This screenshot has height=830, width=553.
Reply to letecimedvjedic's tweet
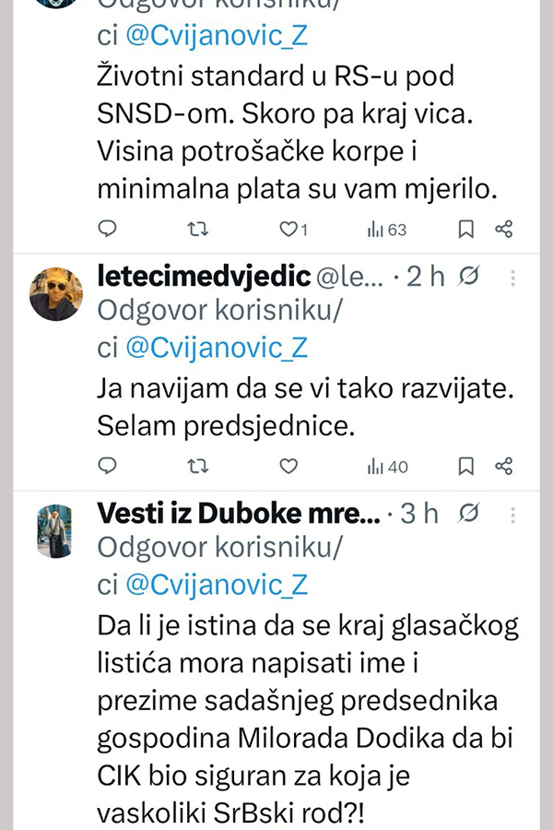pos(108,467)
